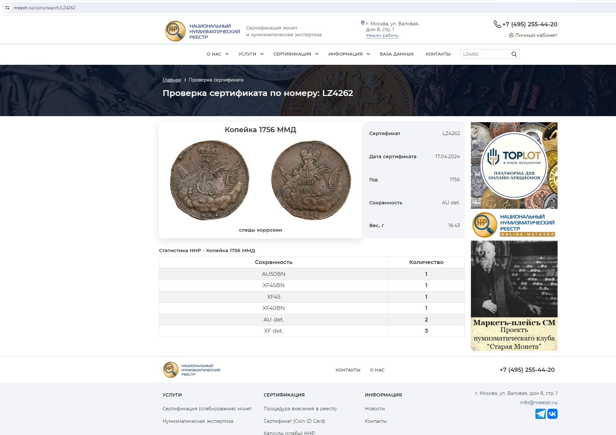The width and height of the screenshot is (616, 435).
Task: Click the footer НР logo
Action: (170, 370)
